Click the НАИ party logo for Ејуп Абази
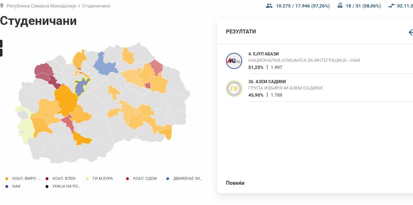The image size is (413, 205). click(234, 60)
